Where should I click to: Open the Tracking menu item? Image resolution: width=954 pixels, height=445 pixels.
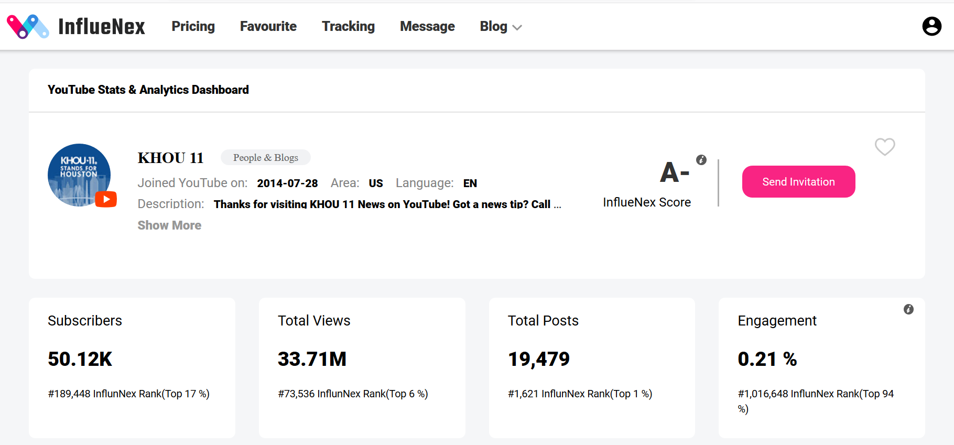click(x=348, y=26)
